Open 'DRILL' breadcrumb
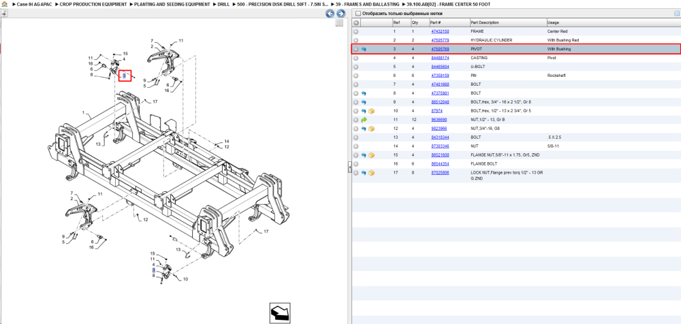Viewport: 681px width, 324px height. pos(223,4)
